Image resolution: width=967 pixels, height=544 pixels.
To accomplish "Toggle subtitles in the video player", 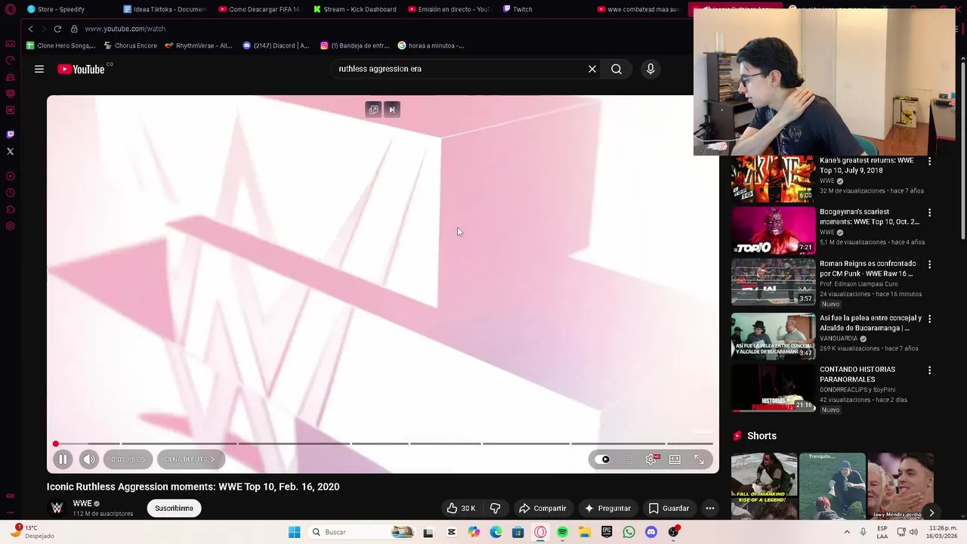I will pos(626,459).
